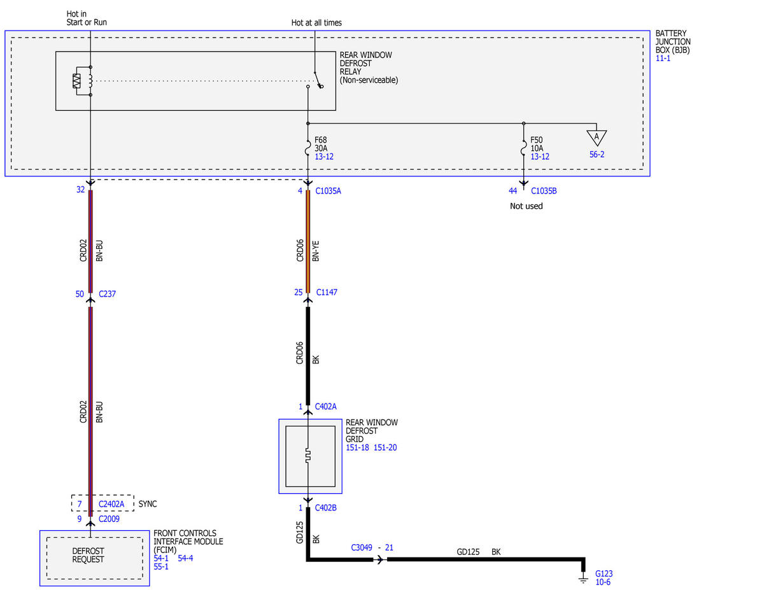The height and width of the screenshot is (590, 764).
Task: Click pin 44 of connector C1035B
Action: 513,190
